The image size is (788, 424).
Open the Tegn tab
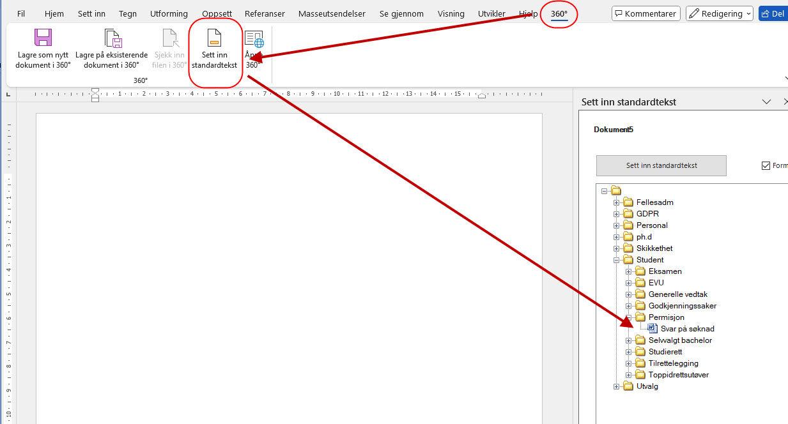coord(128,13)
